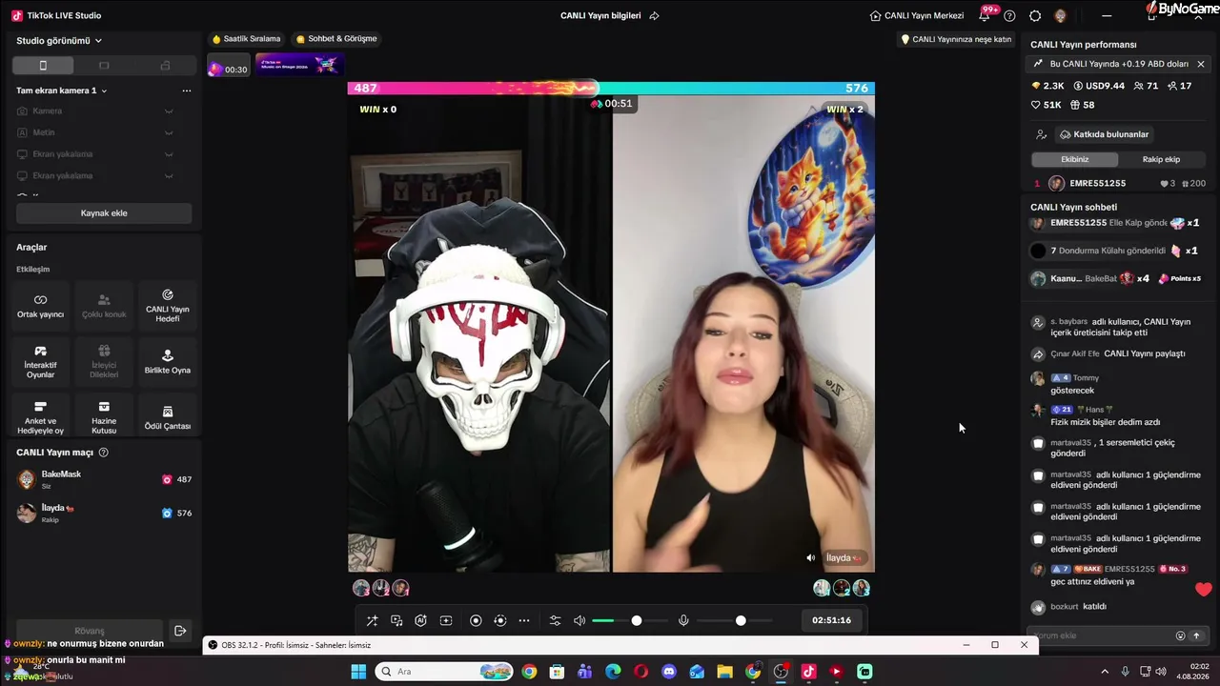Open the profile avatar menu
1220x686 pixels.
coord(1061,16)
